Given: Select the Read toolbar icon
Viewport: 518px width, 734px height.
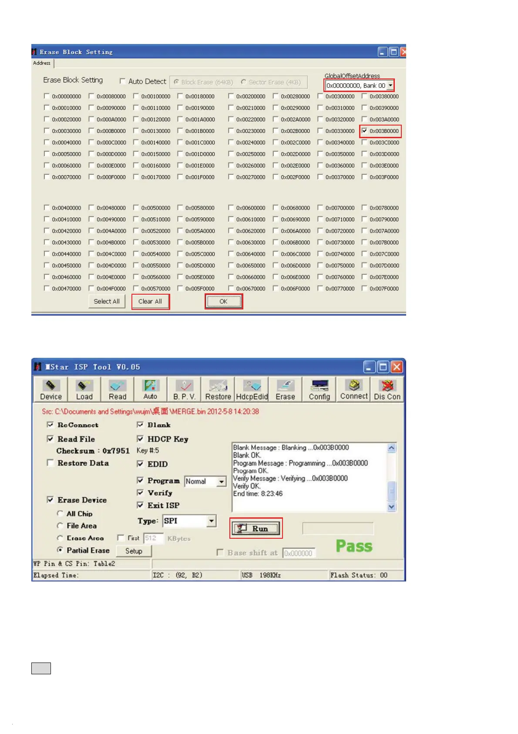Looking at the screenshot, I should [118, 389].
